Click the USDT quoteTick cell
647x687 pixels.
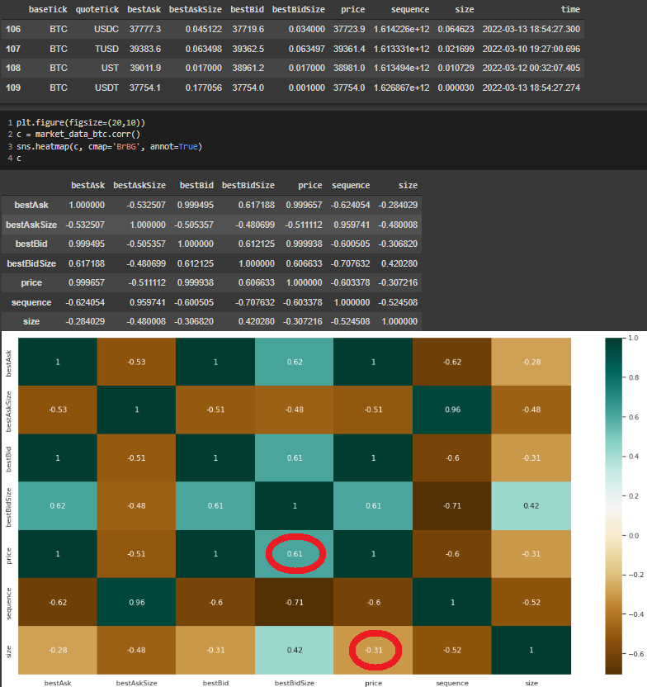coord(105,87)
